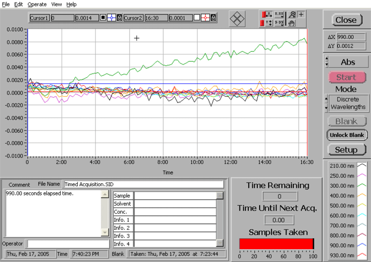Open the Operate menu
371x262 pixels.
pos(37,4)
